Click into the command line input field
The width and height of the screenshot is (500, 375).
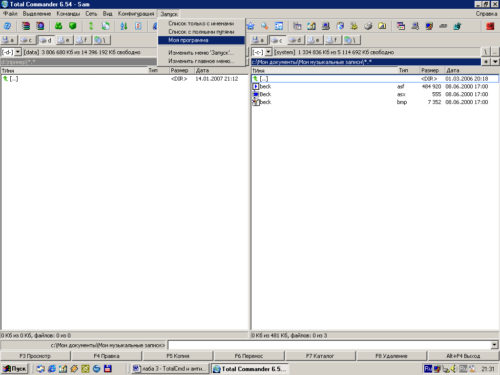tap(330, 345)
